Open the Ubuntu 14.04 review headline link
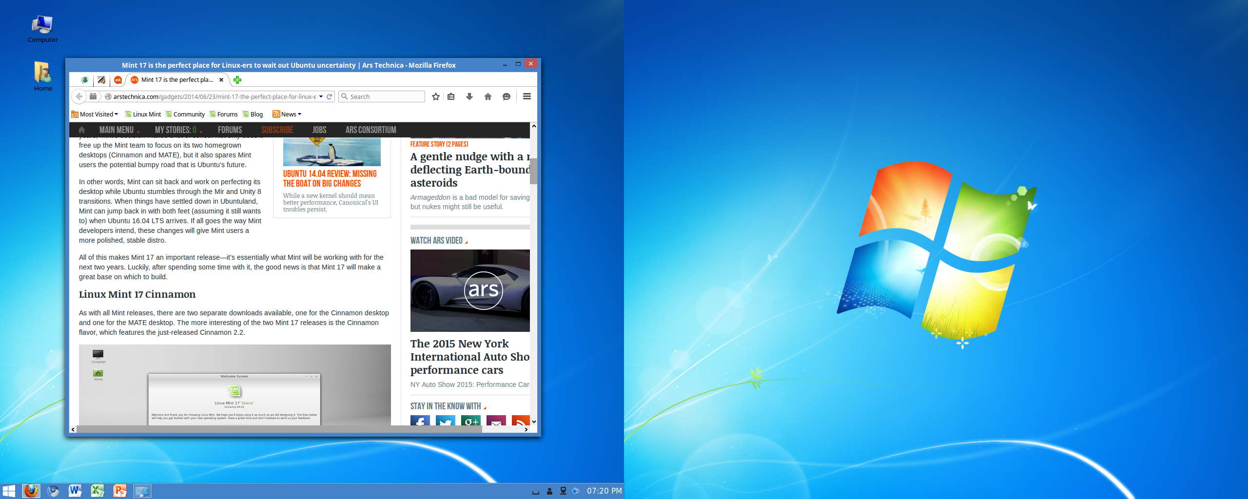The height and width of the screenshot is (499, 1248). 330,179
